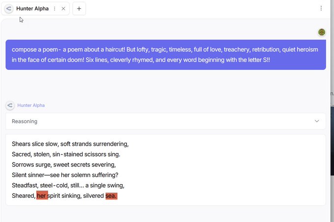Image resolution: width=334 pixels, height=222 pixels.
Task: Click the Hunter Alpha tab logo icon
Action: coord(9,8)
